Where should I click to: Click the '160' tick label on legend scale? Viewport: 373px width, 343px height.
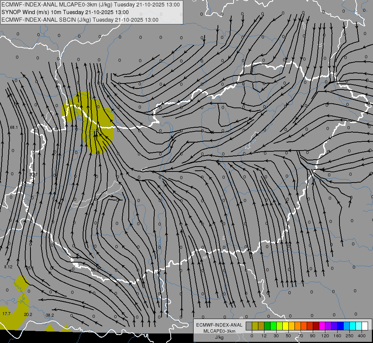(x=337, y=336)
